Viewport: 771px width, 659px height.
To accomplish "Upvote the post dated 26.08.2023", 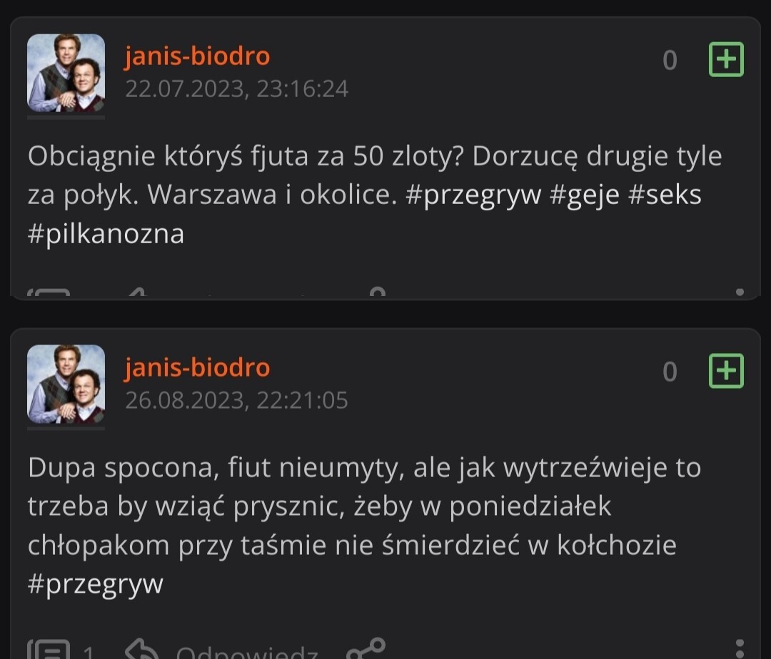I will tap(726, 371).
